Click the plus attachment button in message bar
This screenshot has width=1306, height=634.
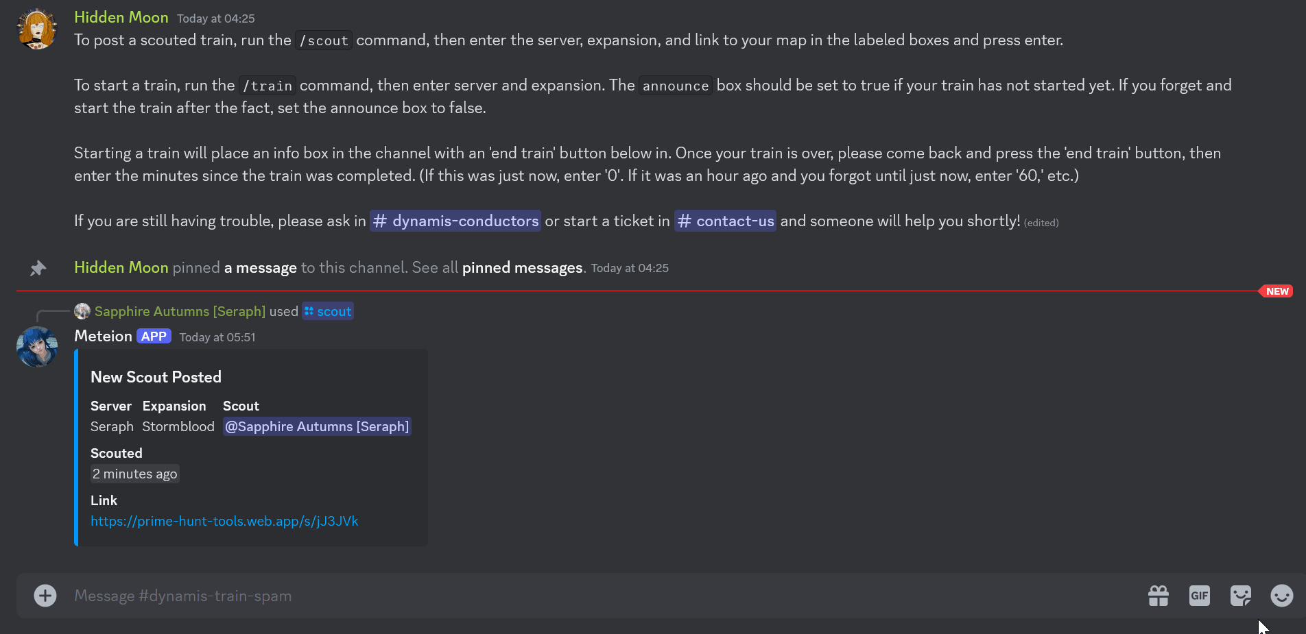click(45, 596)
